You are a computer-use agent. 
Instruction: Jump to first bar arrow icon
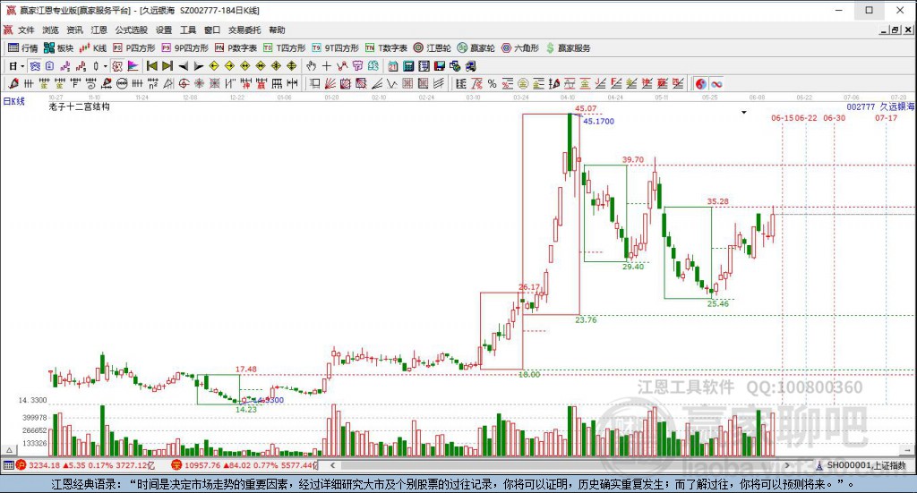pyautogui.click(x=152, y=66)
